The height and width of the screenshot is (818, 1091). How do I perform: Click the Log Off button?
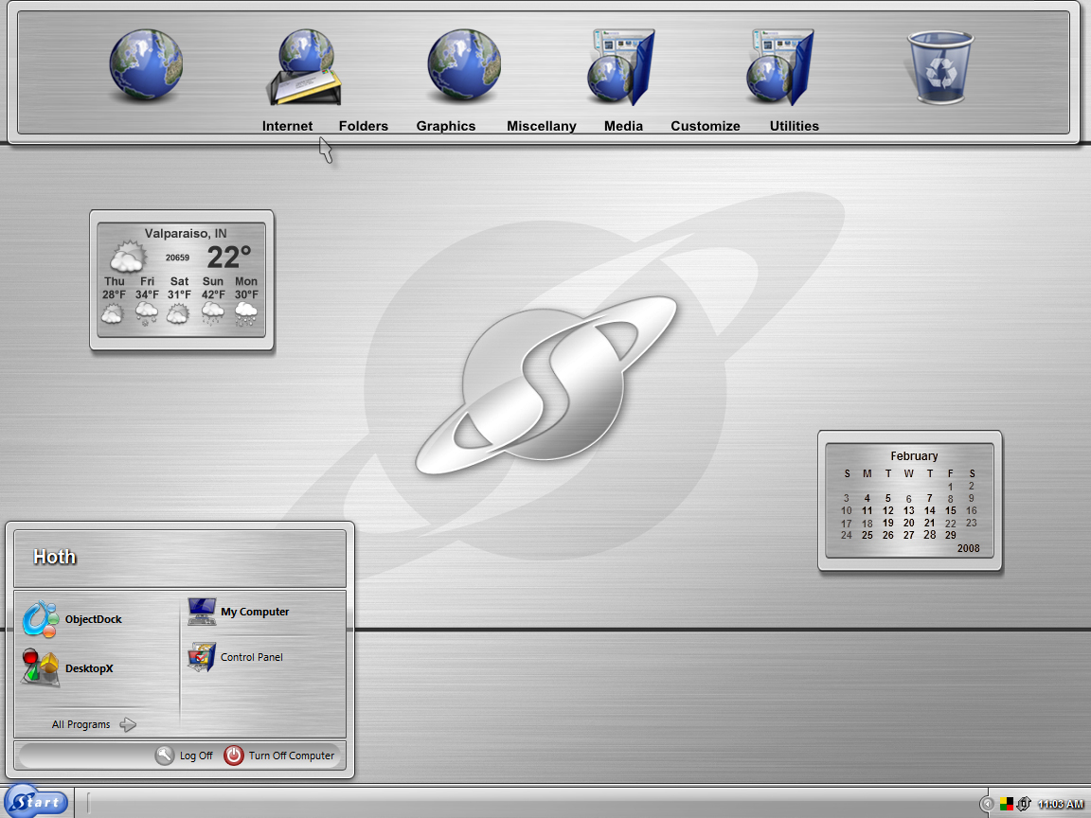pyautogui.click(x=185, y=756)
